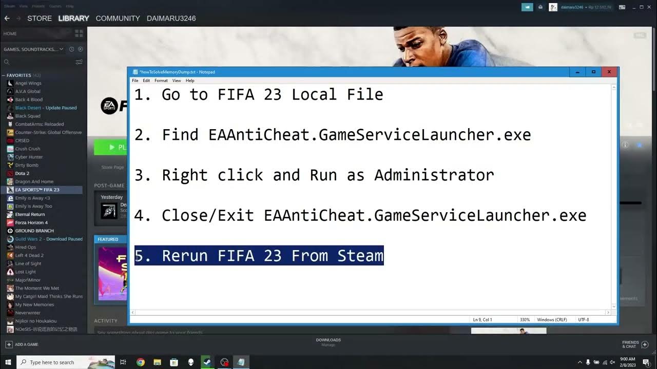Screen dimensions: 657x369
Task: Open DOWNLOADS Manage in Steam footer
Action: pos(328,342)
